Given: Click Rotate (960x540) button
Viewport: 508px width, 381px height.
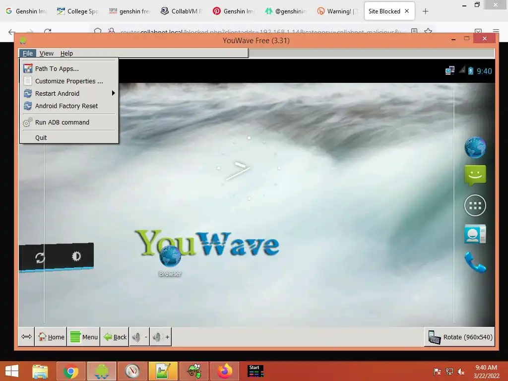Looking at the screenshot, I should [460, 337].
